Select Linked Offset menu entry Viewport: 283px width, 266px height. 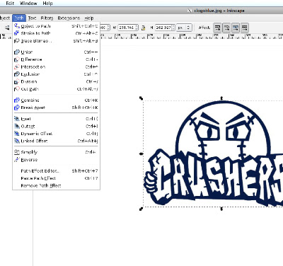56,141
